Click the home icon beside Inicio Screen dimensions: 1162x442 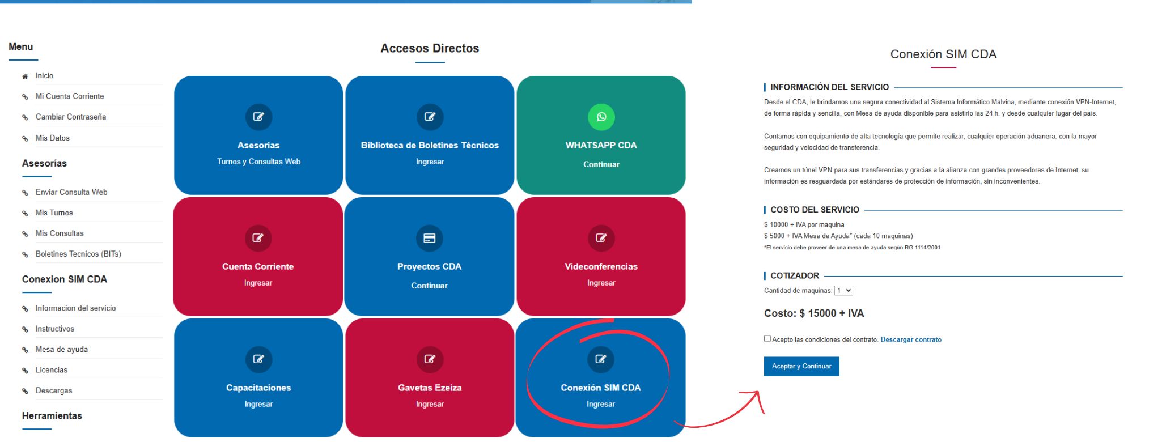pyautogui.click(x=25, y=76)
